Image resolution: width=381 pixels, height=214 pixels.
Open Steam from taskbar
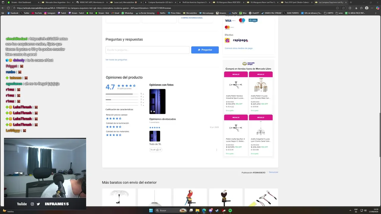(x=217, y=210)
